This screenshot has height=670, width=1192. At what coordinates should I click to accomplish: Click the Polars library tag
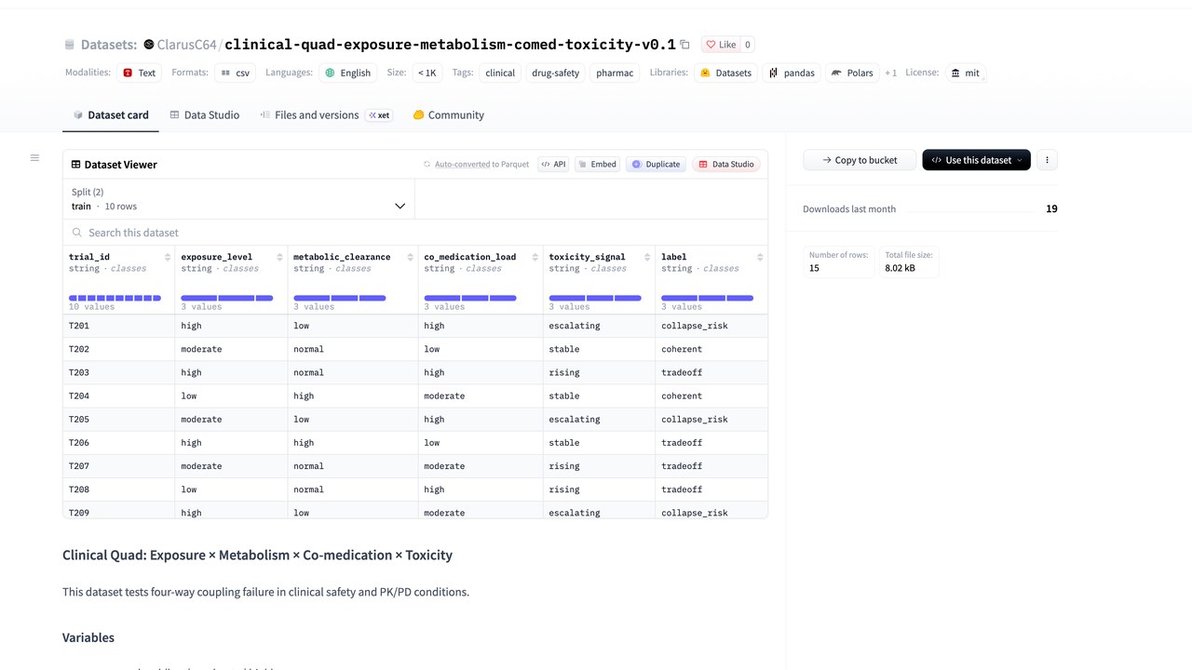[852, 73]
